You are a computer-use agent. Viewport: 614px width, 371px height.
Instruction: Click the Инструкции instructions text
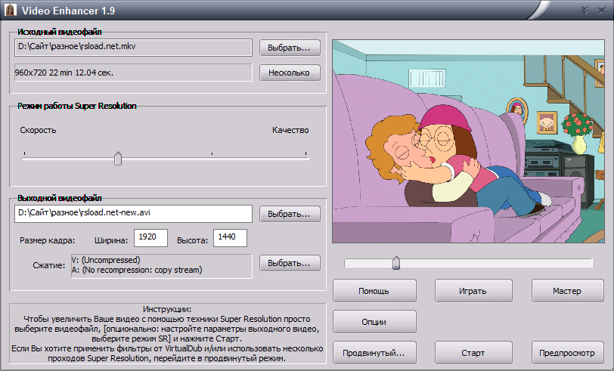(168, 333)
